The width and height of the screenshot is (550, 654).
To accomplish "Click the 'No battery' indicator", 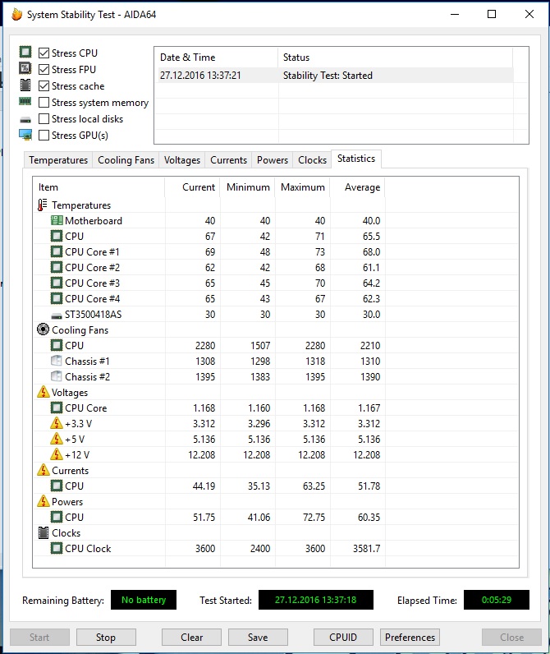I will [144, 600].
